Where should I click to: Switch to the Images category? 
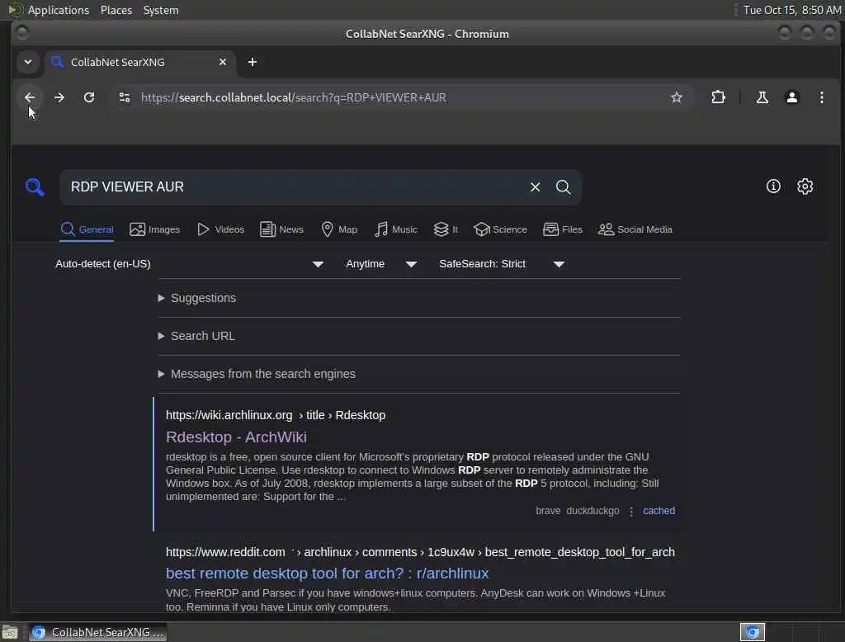pyautogui.click(x=154, y=229)
